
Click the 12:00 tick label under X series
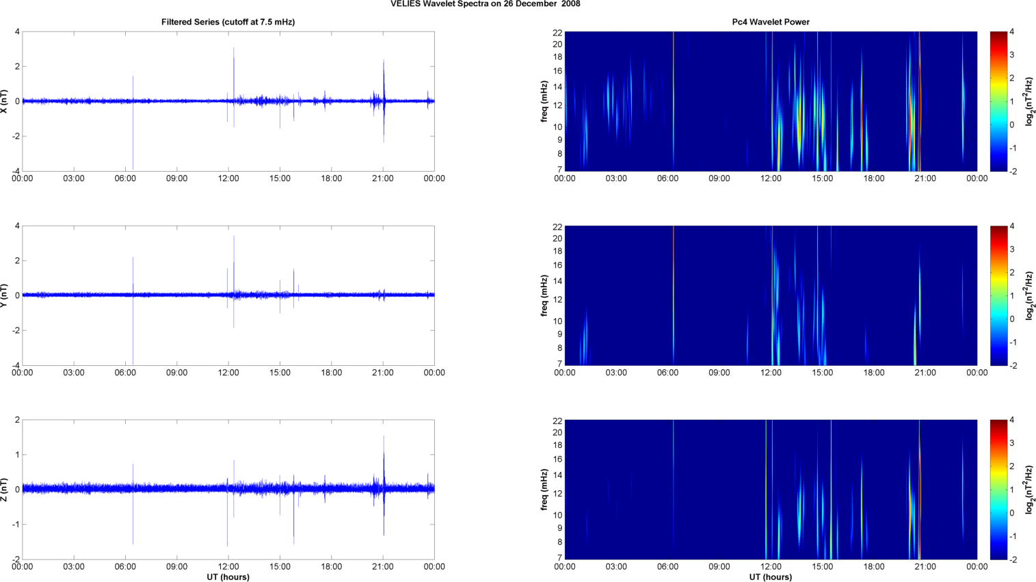pos(228,178)
